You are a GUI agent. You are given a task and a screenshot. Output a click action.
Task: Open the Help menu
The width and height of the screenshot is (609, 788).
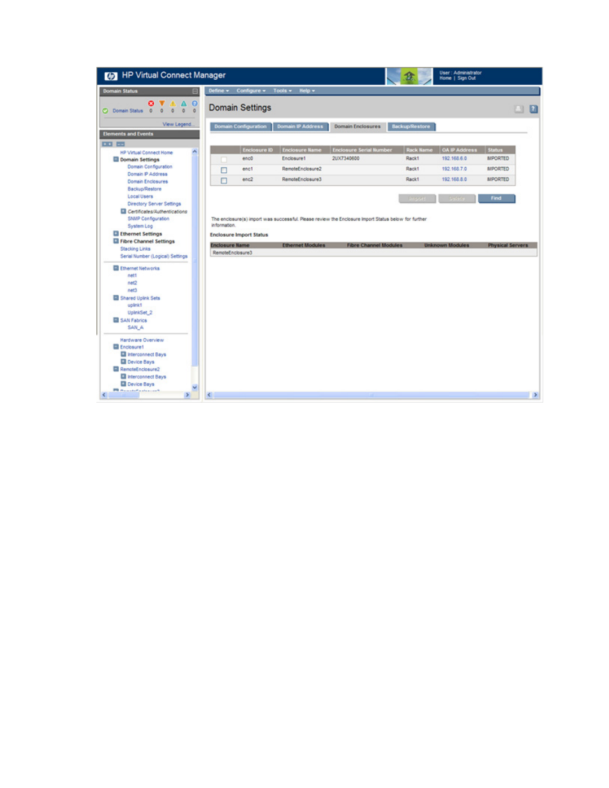point(307,91)
